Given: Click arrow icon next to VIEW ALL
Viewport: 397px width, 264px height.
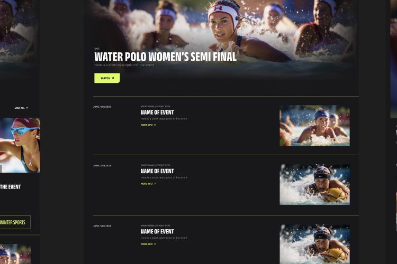Looking at the screenshot, I should coord(27,108).
